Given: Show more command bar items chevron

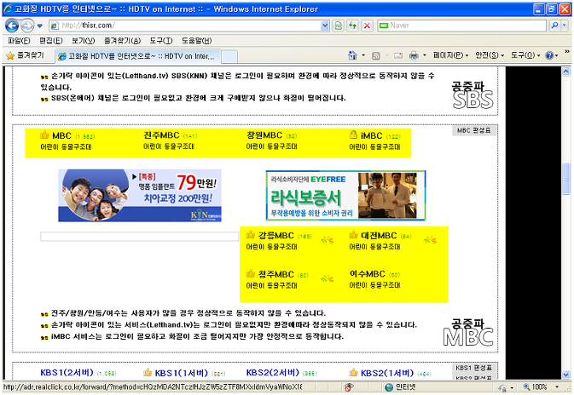Looking at the screenshot, I should [x=566, y=52].
